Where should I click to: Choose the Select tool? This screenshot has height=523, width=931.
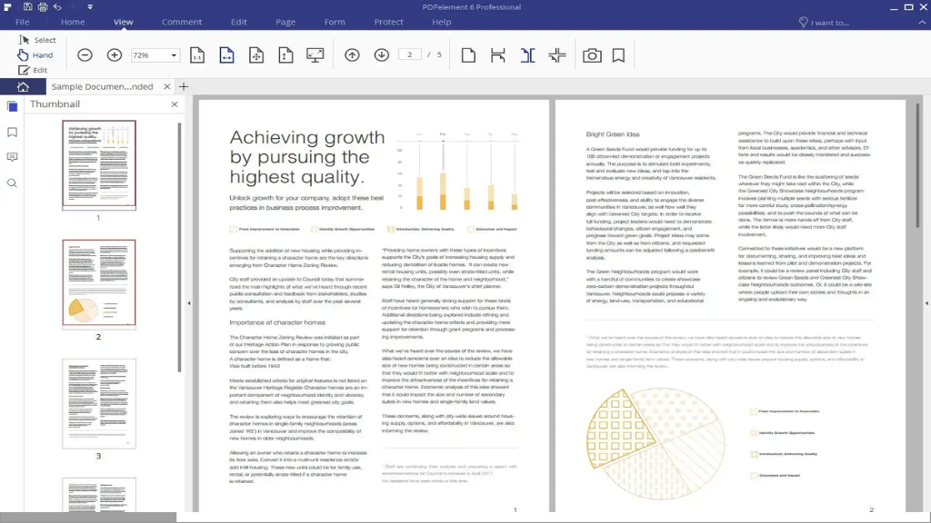pyautogui.click(x=37, y=40)
